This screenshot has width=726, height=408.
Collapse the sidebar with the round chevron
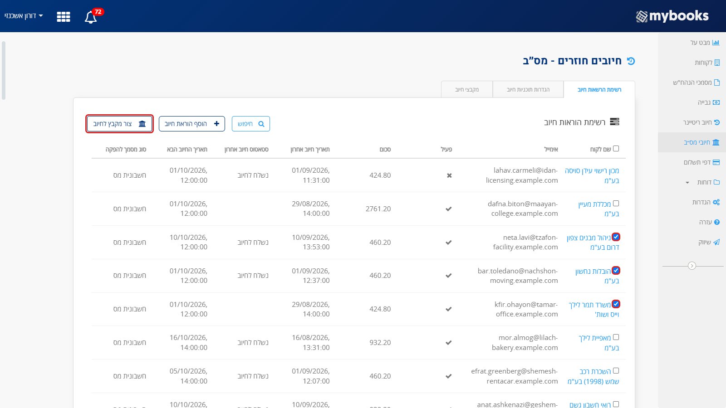[692, 266]
